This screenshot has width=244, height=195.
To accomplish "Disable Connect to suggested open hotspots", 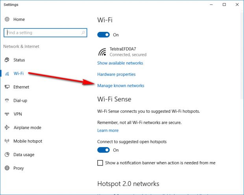I will pos(104,150).
